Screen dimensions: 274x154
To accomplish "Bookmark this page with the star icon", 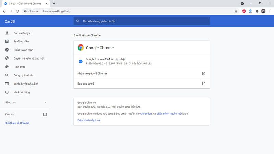I will coord(236,11).
